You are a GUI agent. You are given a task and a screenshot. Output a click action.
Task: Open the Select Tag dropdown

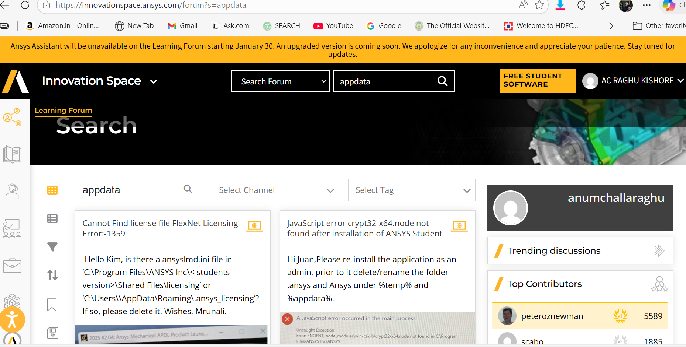tap(412, 190)
